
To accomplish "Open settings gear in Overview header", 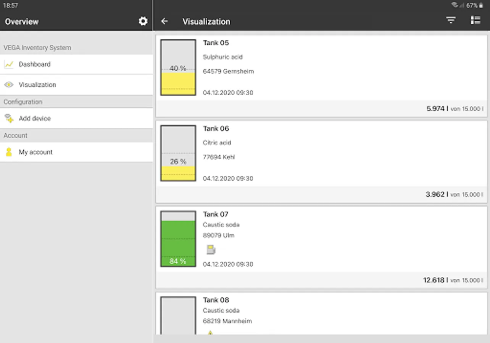I will (x=143, y=21).
